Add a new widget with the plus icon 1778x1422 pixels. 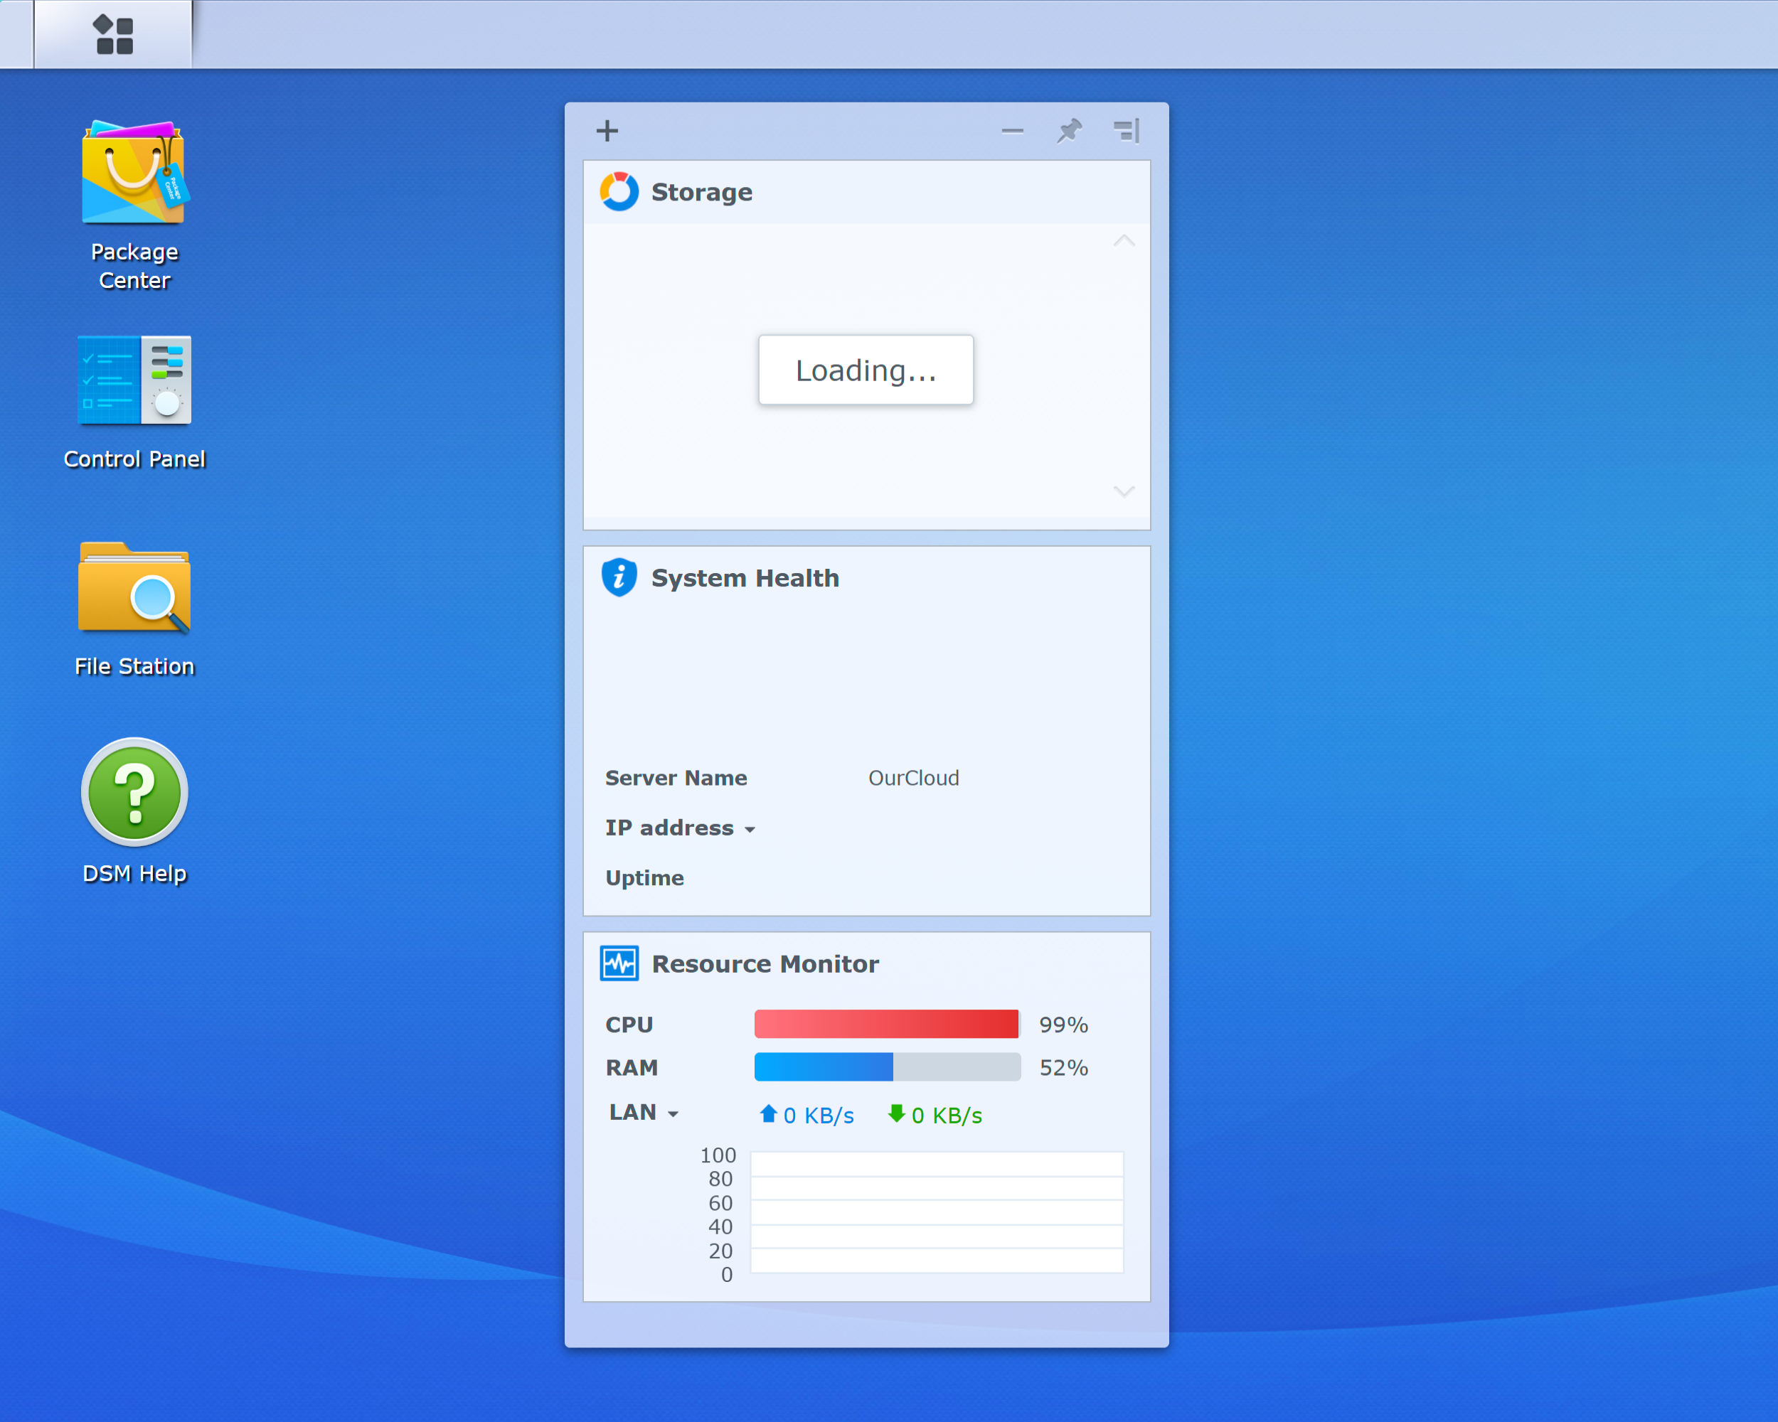[607, 130]
